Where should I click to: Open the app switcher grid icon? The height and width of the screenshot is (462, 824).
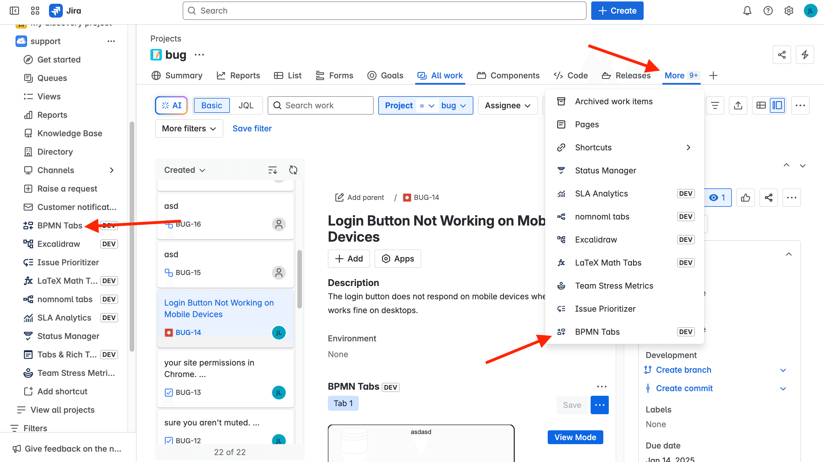[35, 11]
